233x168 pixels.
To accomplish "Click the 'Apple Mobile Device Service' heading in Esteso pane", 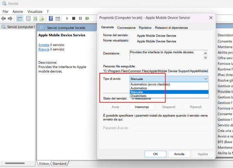I will 62,35.
